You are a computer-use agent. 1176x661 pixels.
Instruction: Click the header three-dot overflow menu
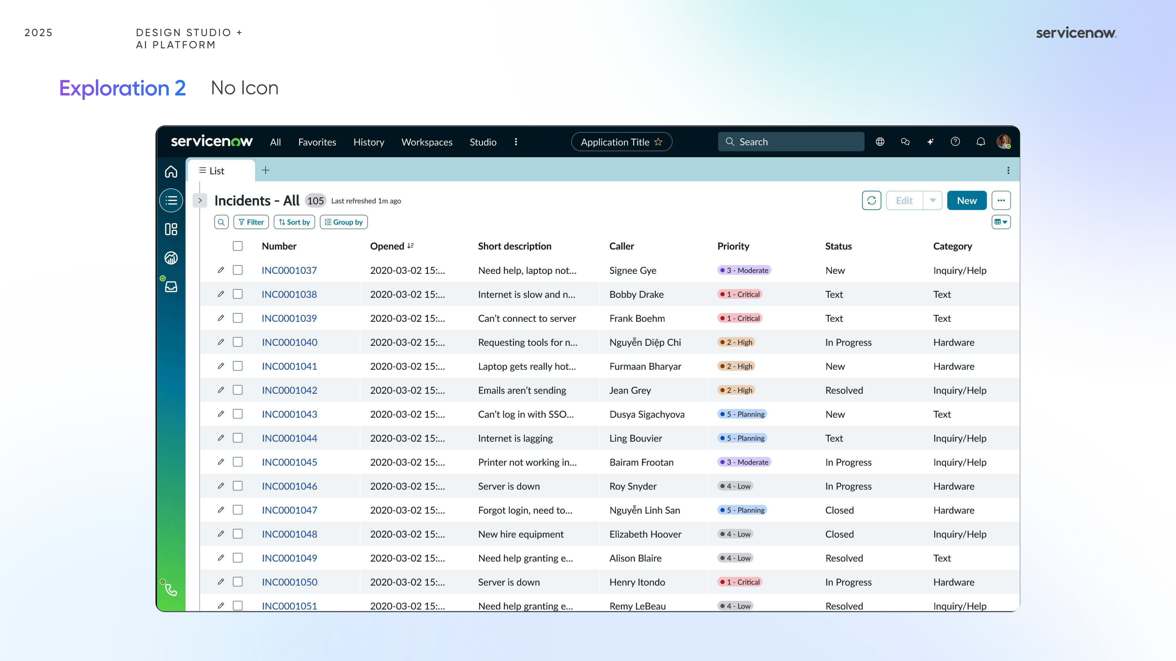(516, 142)
